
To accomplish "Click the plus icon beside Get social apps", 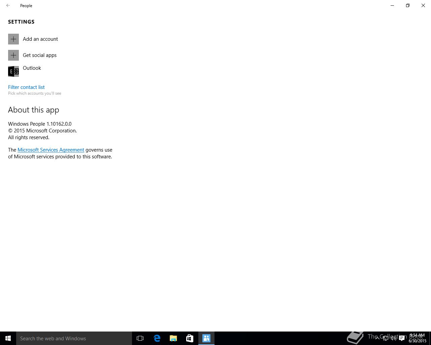I will click(x=13, y=55).
